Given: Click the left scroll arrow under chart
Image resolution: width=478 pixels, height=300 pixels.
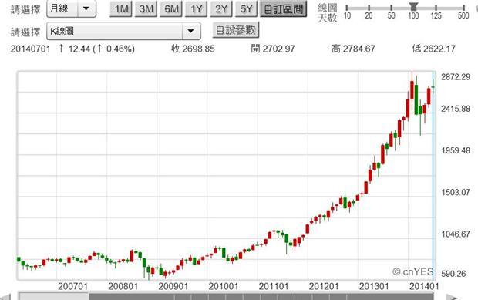Looking at the screenshot, I should pos(5,297).
